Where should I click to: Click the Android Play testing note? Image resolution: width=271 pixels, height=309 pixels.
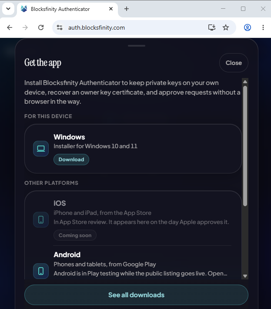pyautogui.click(x=141, y=274)
